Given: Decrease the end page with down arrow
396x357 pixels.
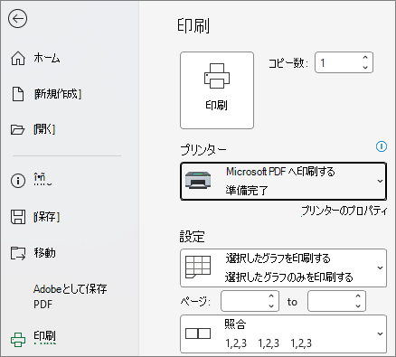Looking at the screenshot, I should tap(358, 306).
